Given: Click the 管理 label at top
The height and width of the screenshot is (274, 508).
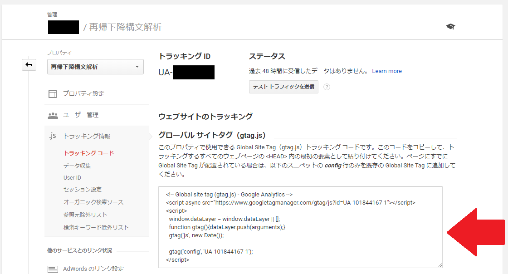Looking at the screenshot, I should pyautogui.click(x=52, y=15).
